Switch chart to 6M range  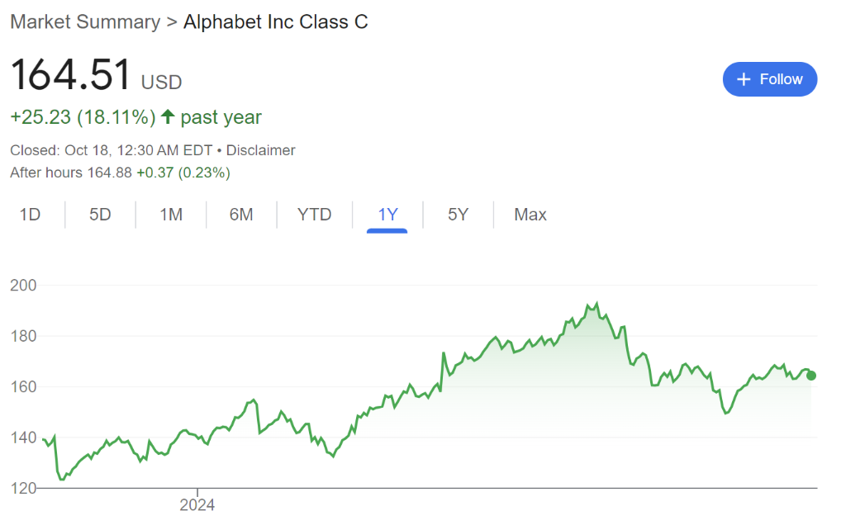tap(241, 215)
